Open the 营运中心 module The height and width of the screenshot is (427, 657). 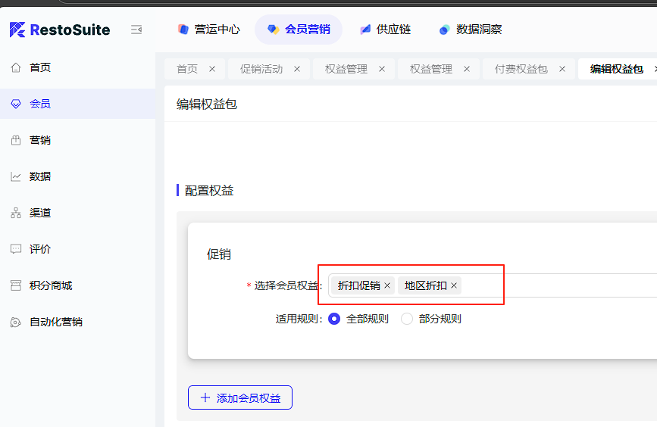(x=208, y=30)
